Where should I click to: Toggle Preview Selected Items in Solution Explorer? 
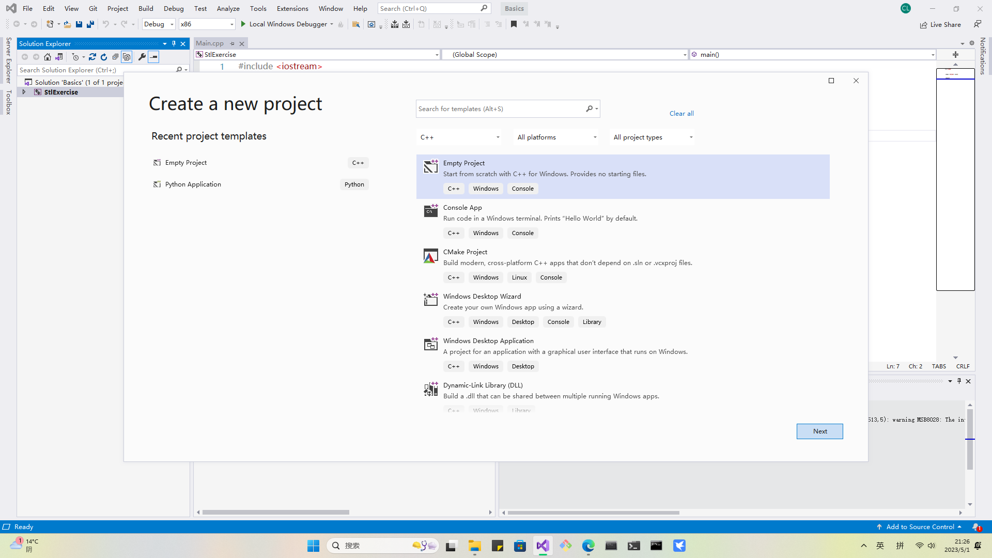(153, 57)
